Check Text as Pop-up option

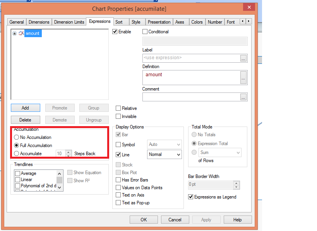118,203
